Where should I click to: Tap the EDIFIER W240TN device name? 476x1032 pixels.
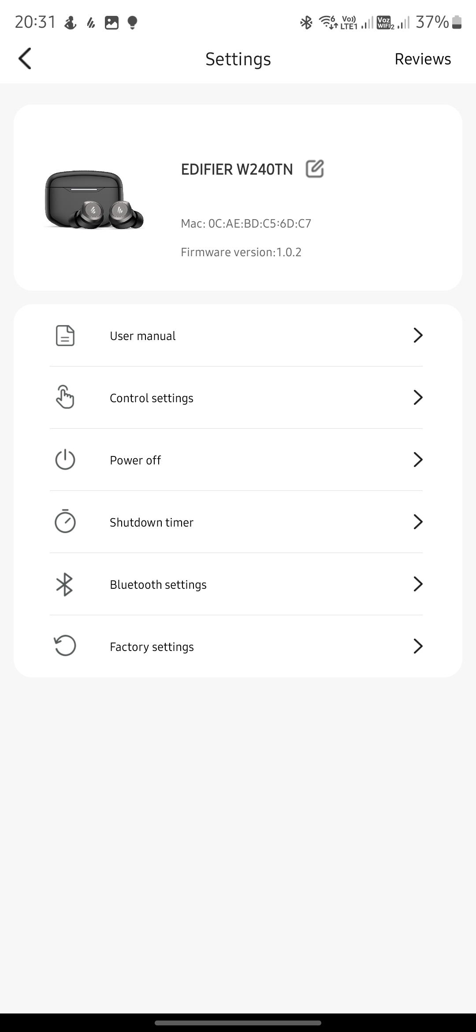[x=237, y=169]
